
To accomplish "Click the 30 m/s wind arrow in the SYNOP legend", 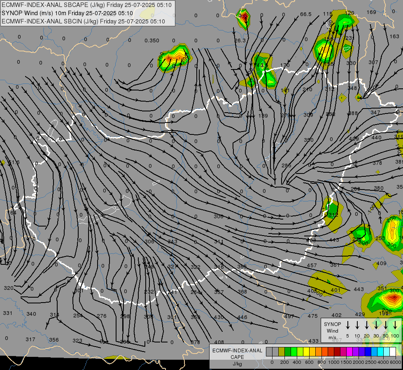I will coord(376,325).
